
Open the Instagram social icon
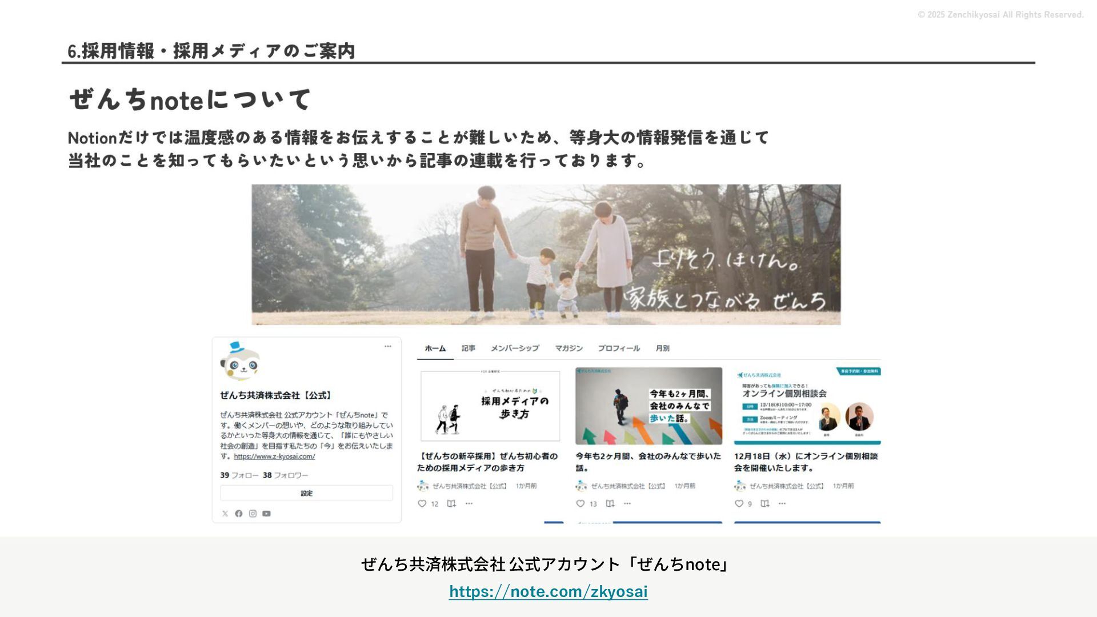click(253, 514)
